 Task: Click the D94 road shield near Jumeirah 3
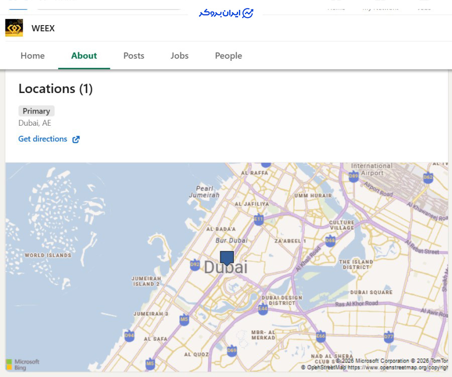[x=130, y=336]
